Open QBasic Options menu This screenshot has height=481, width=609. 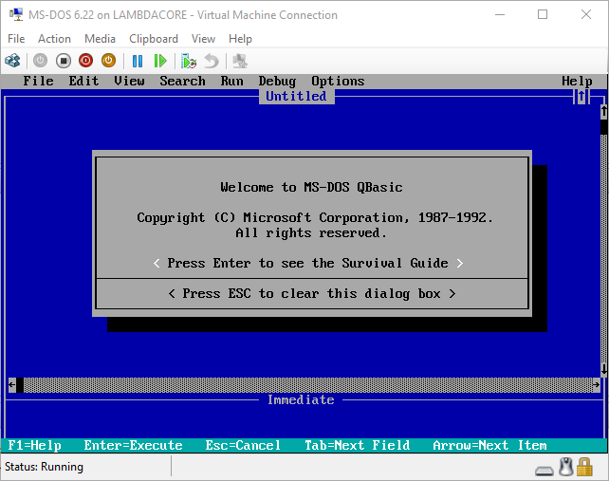(338, 81)
